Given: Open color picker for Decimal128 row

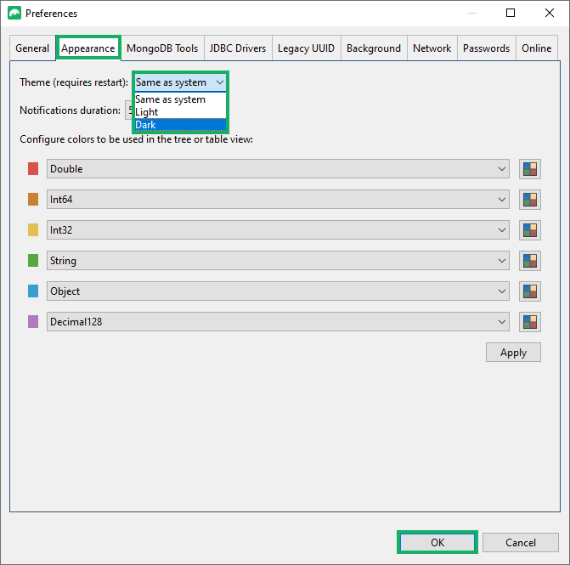Looking at the screenshot, I should (530, 322).
